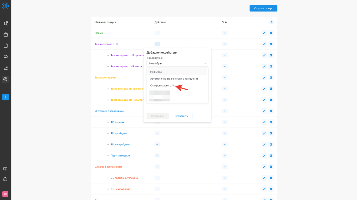
Task: Click the Тестовое задание status name
Action: click(x=105, y=78)
